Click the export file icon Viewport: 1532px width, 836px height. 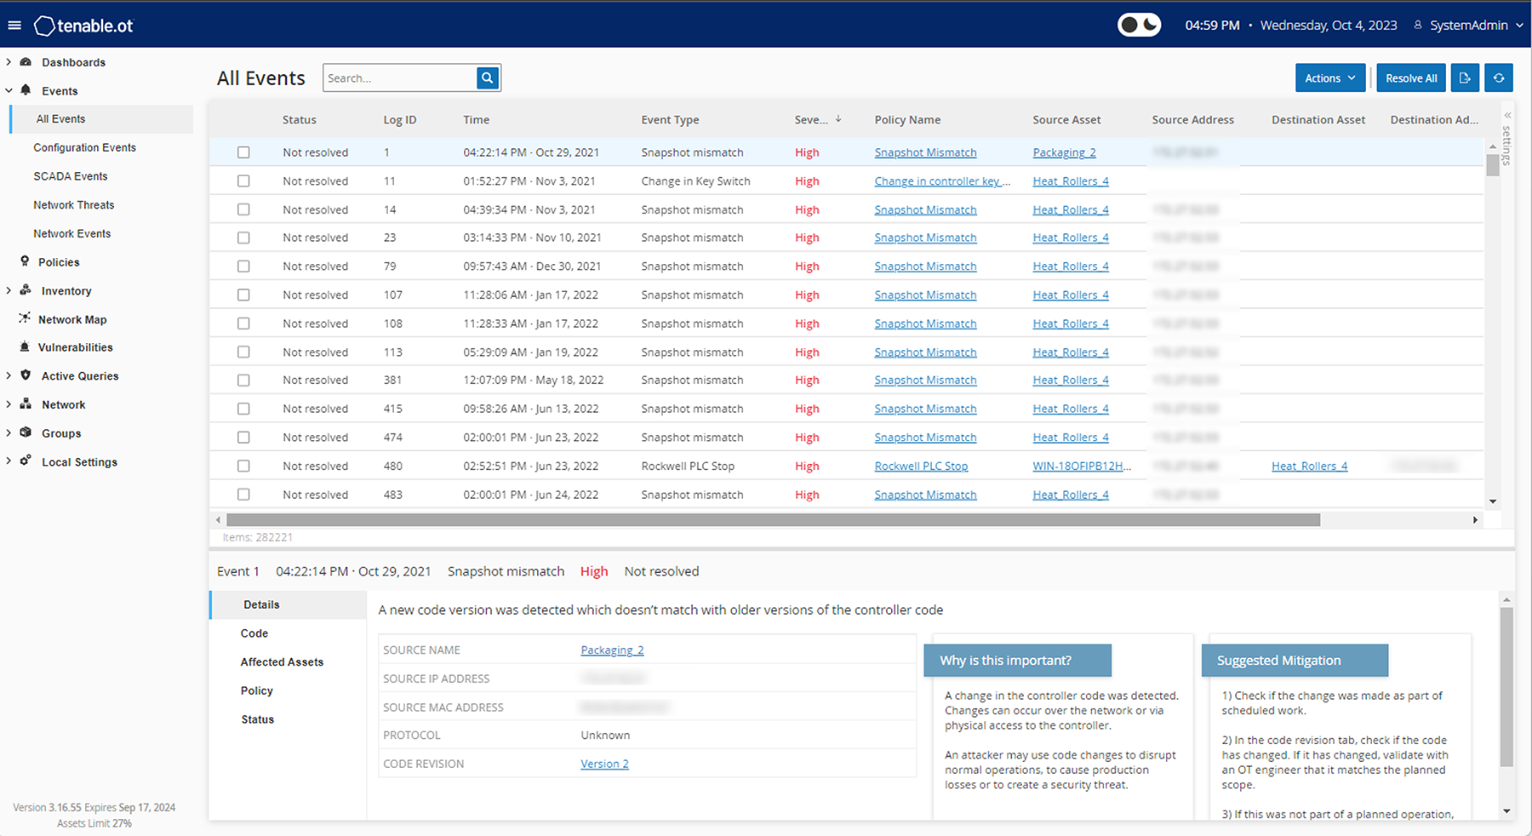1464,78
